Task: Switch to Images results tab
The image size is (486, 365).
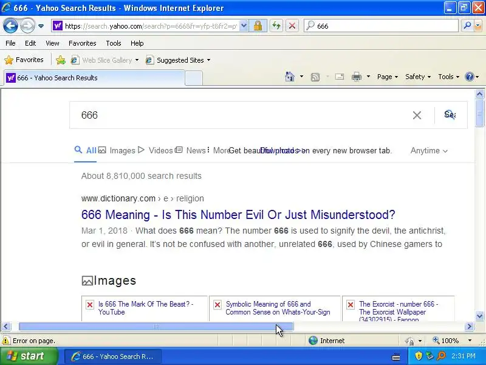Action: 117,150
